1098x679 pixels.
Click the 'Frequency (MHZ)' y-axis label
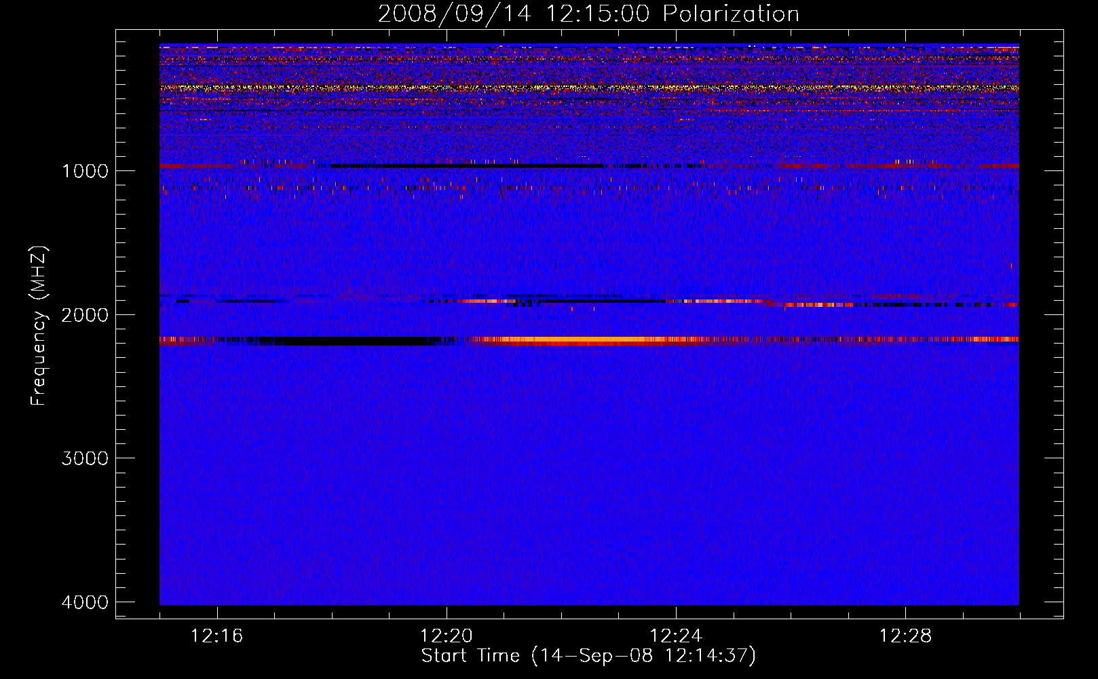(39, 326)
